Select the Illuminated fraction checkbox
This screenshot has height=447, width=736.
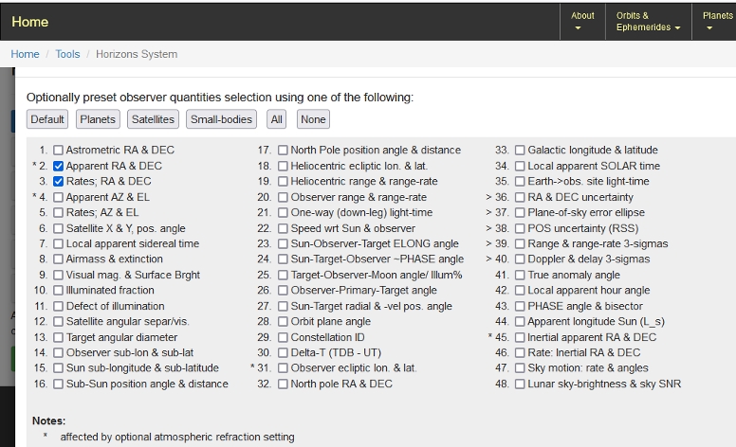click(x=59, y=291)
